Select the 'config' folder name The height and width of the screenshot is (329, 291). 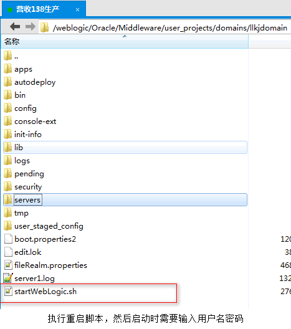pos(26,108)
